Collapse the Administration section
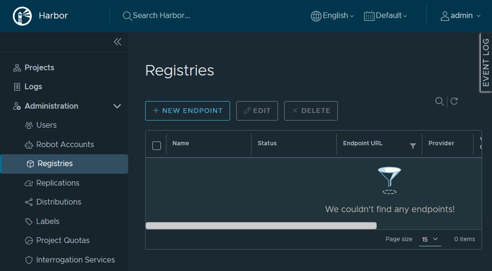This screenshot has height=271, width=492. [x=117, y=106]
